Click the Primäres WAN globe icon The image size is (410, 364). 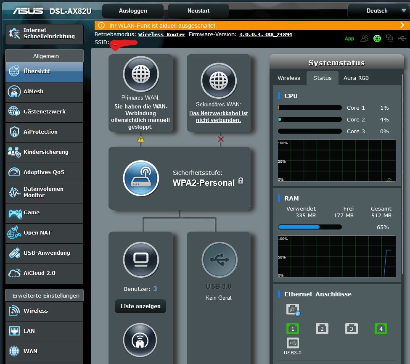[141, 74]
